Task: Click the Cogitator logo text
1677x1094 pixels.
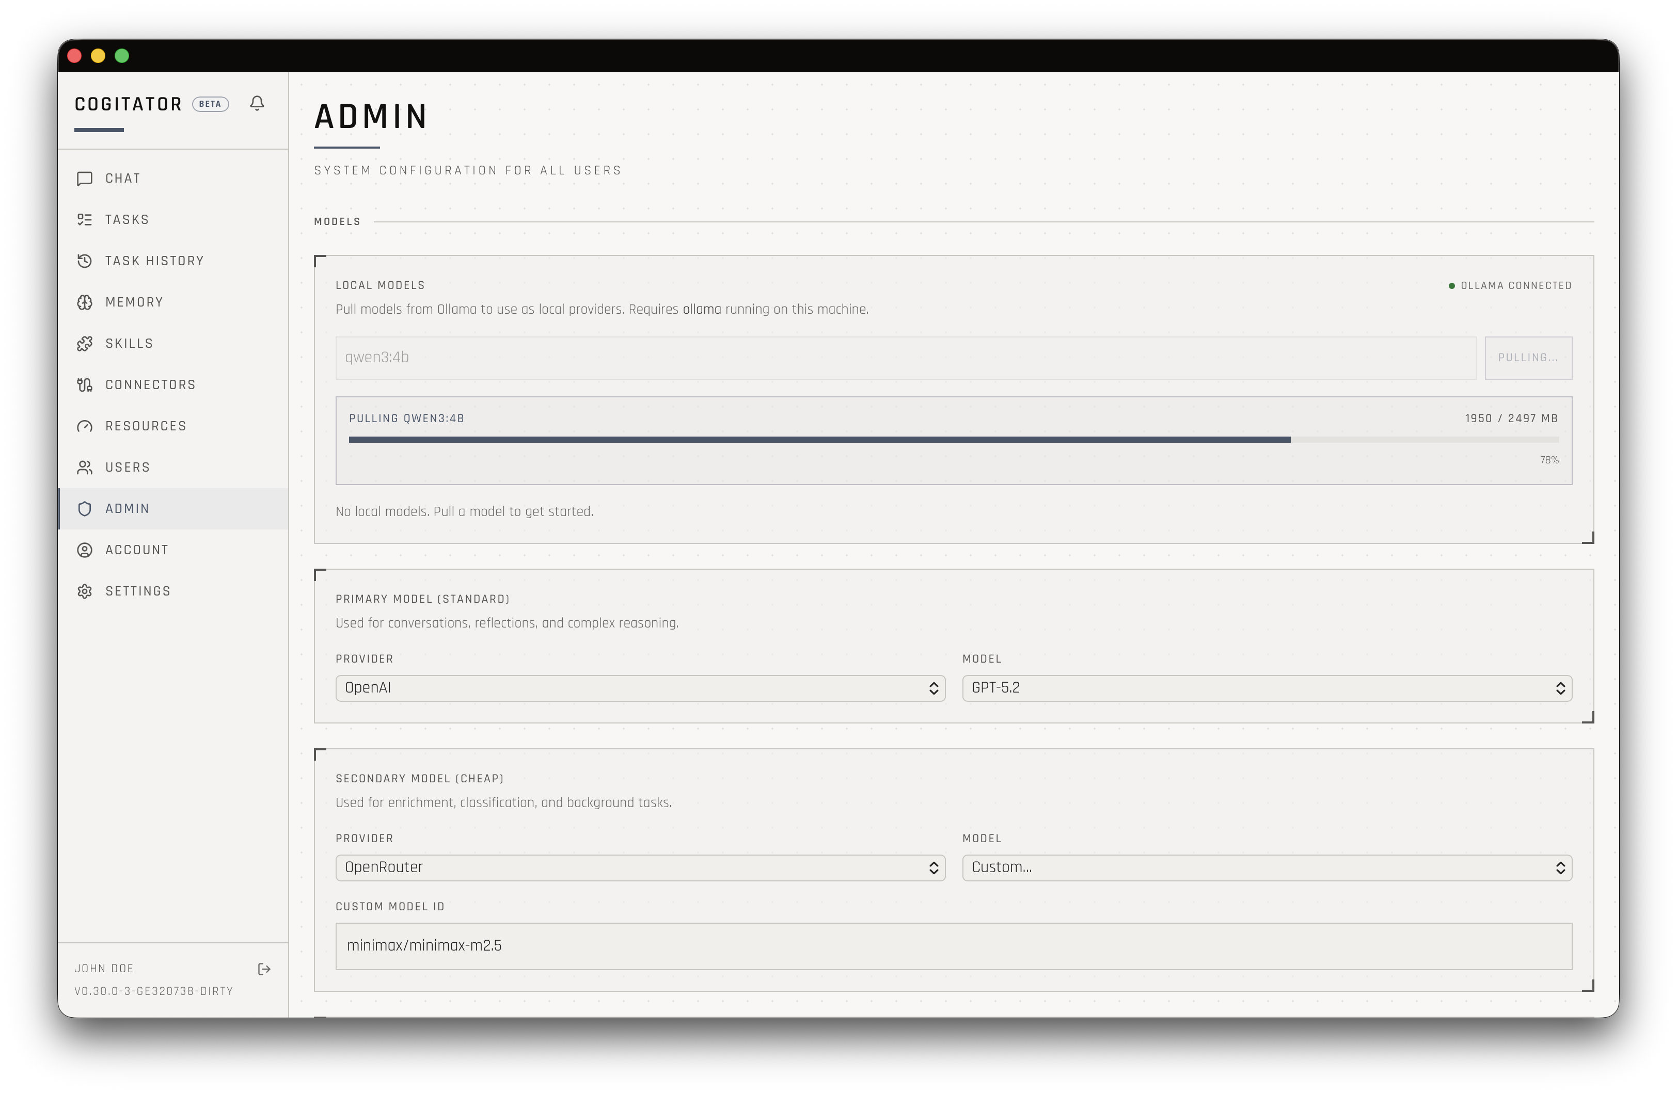Action: click(x=128, y=104)
